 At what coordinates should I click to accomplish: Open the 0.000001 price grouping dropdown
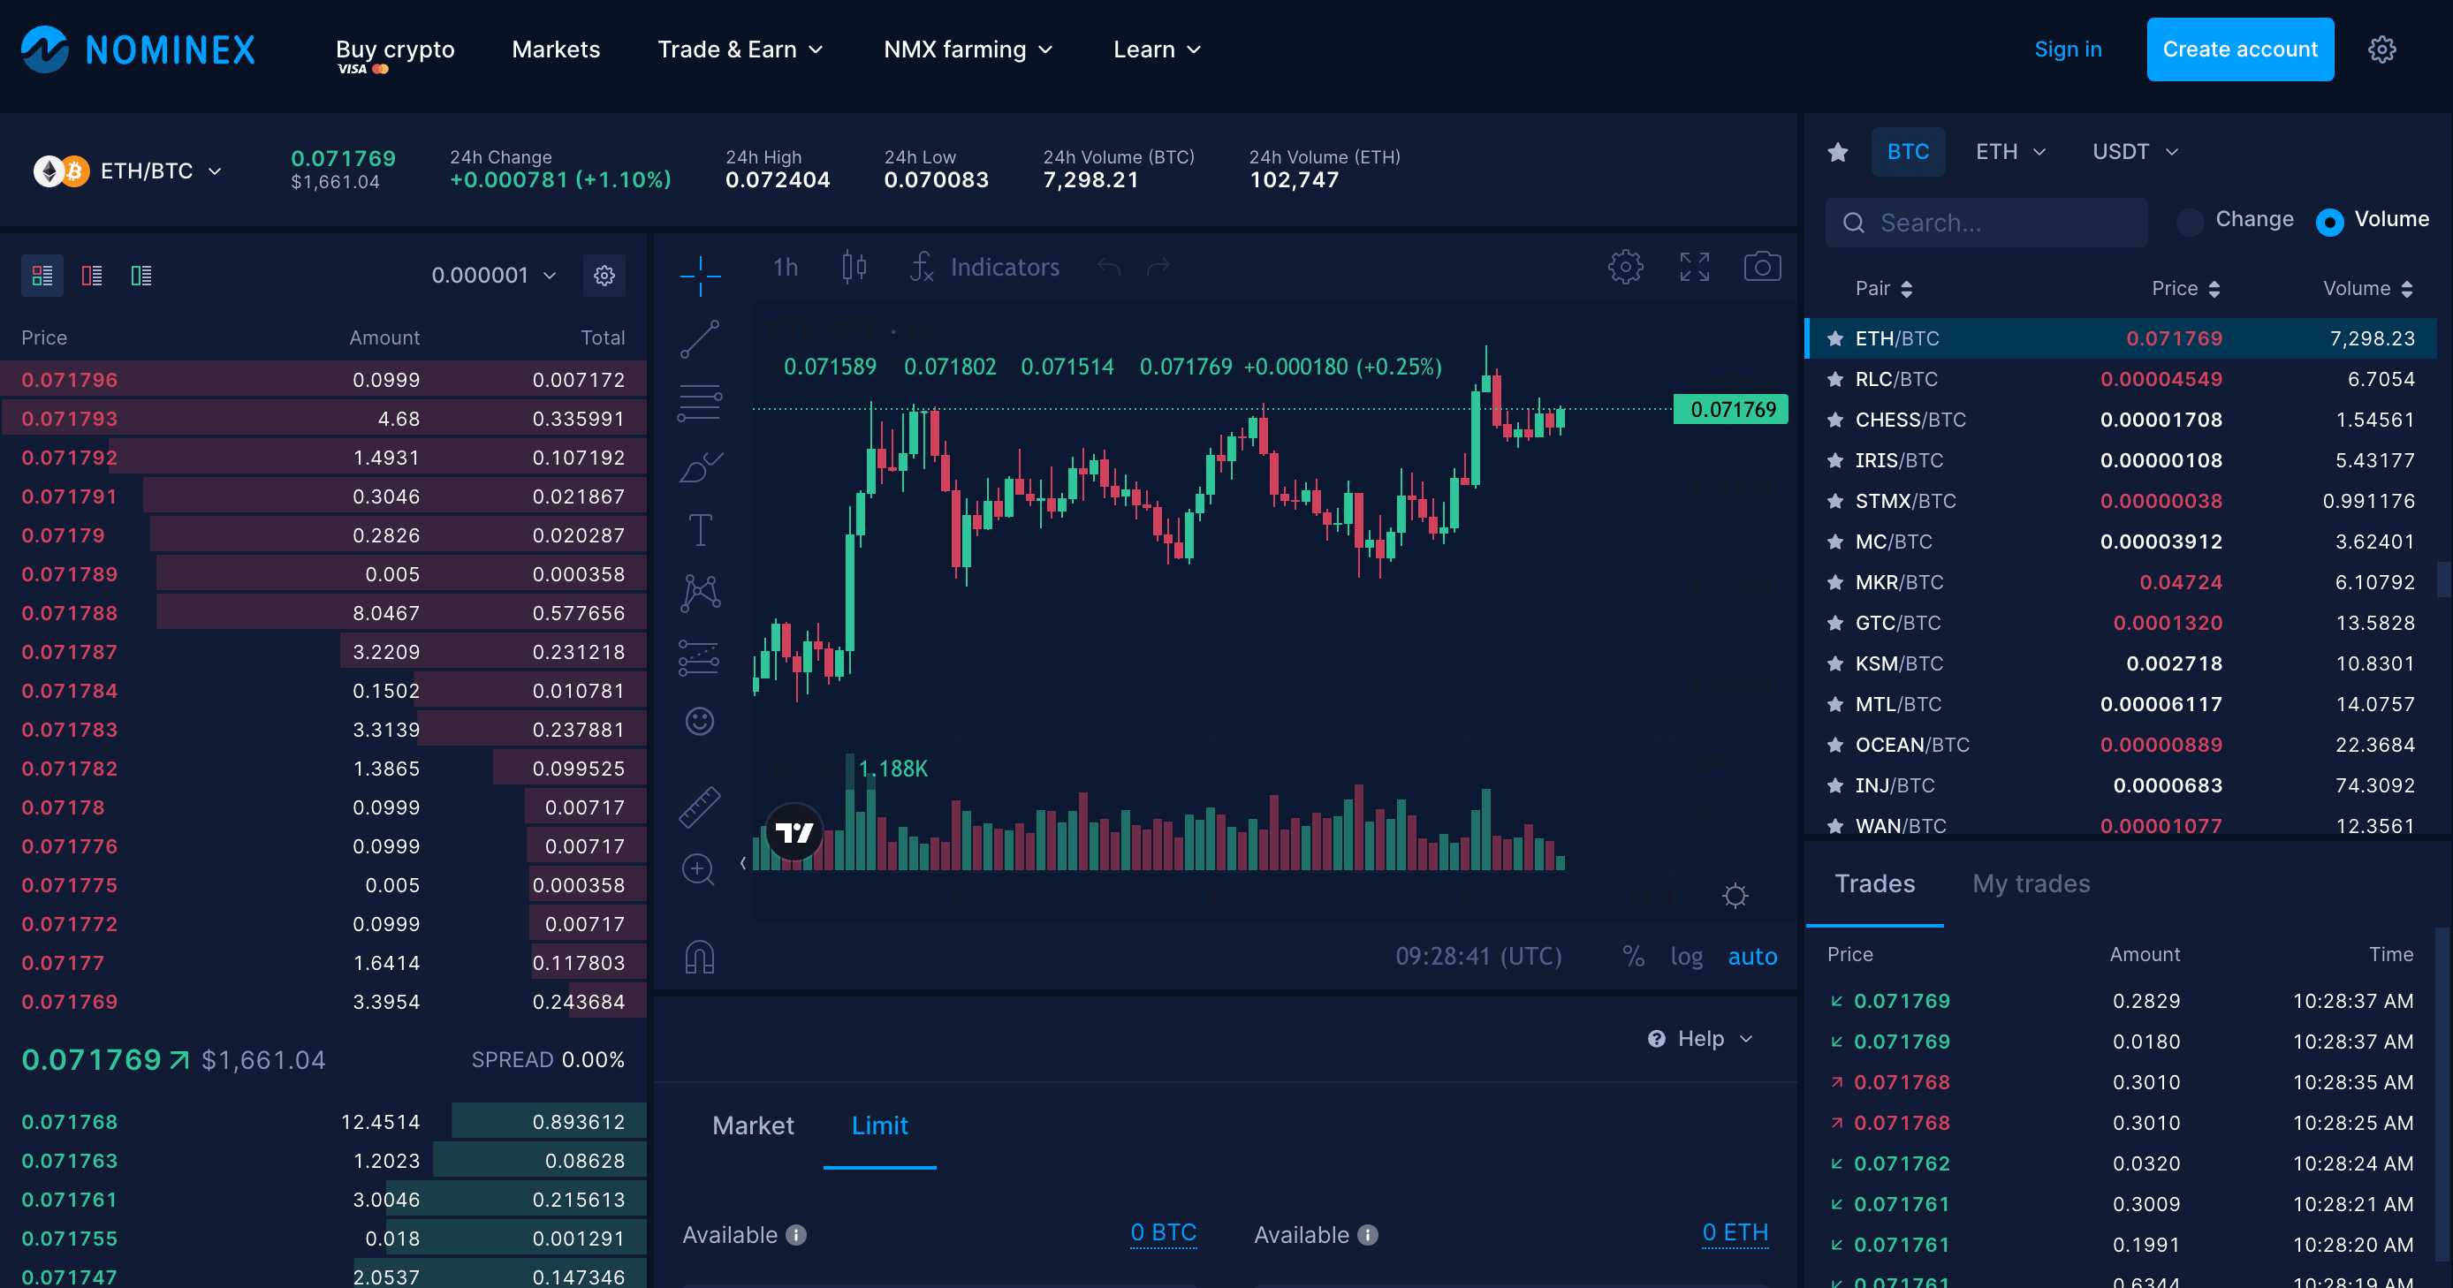[x=493, y=277]
